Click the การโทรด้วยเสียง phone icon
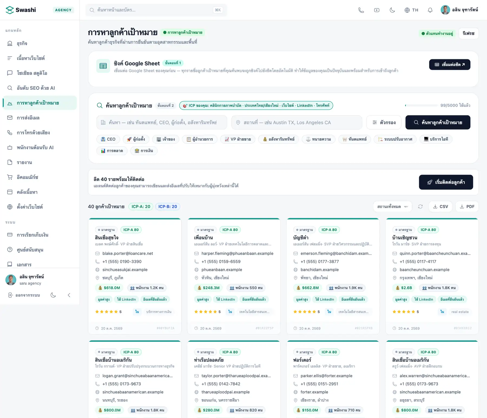This screenshot has height=418, width=487. click(10, 132)
